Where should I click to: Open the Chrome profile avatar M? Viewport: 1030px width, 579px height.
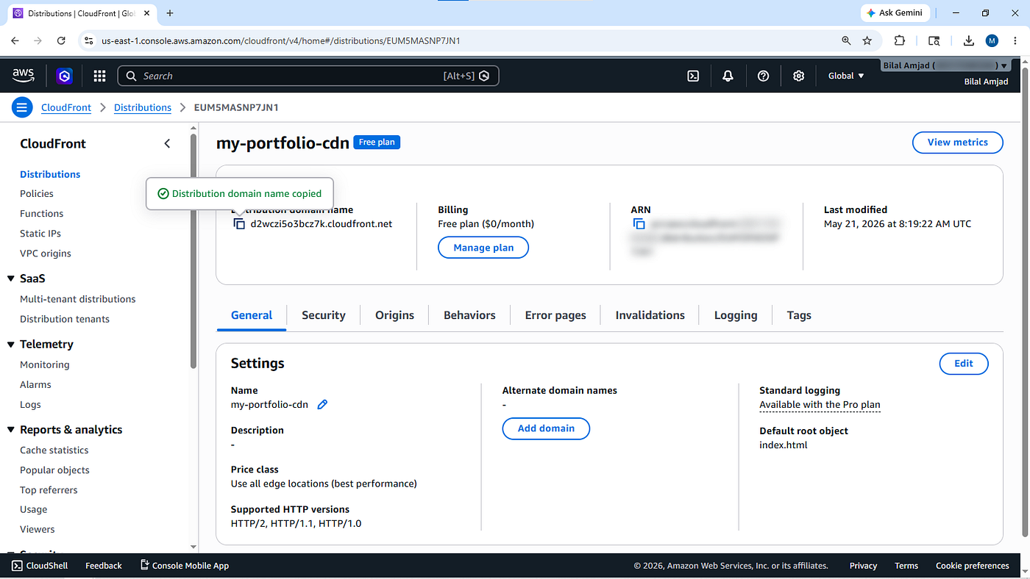[992, 40]
